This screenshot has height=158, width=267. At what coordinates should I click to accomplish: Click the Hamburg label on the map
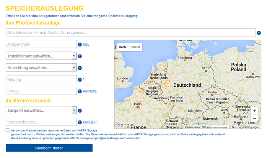(185, 58)
